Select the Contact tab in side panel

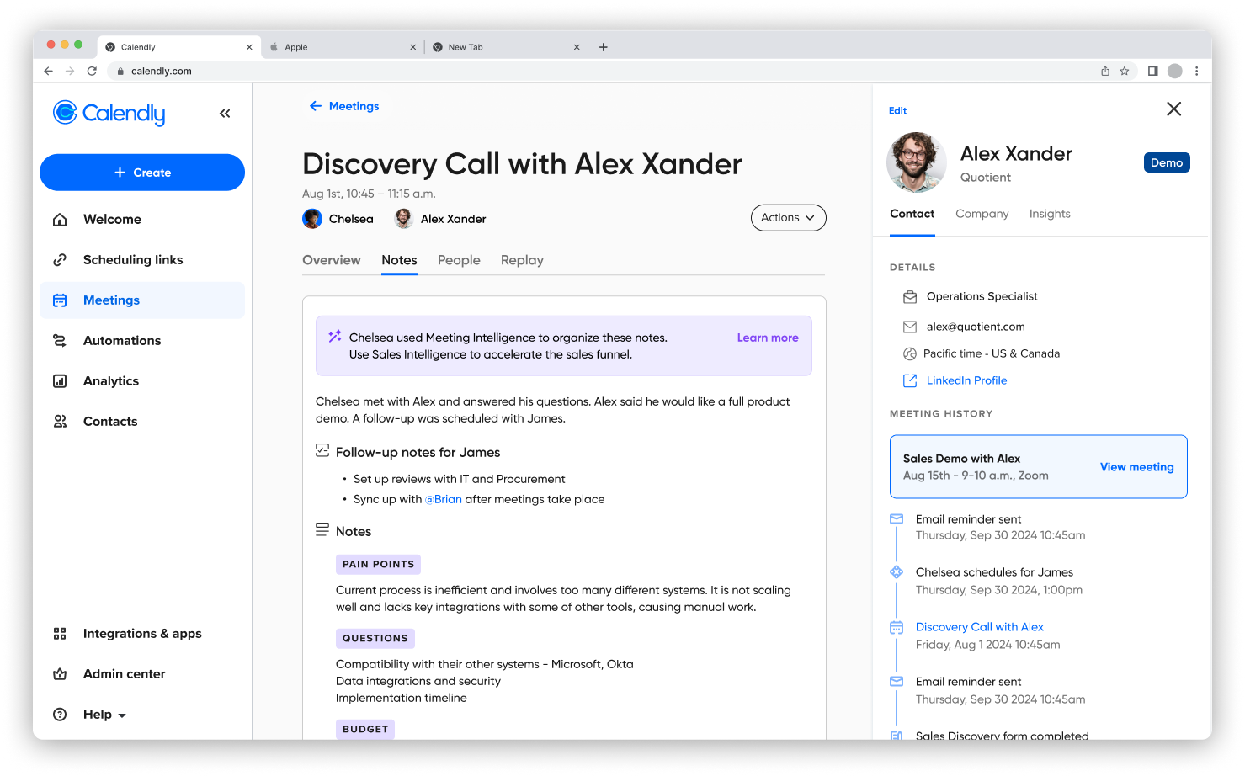(x=912, y=214)
